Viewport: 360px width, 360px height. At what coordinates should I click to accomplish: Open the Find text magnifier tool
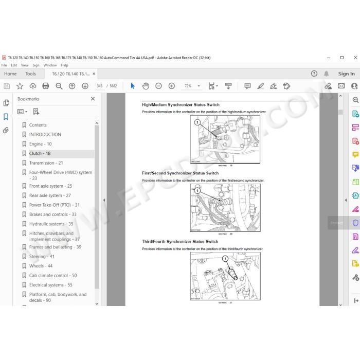(x=59, y=86)
